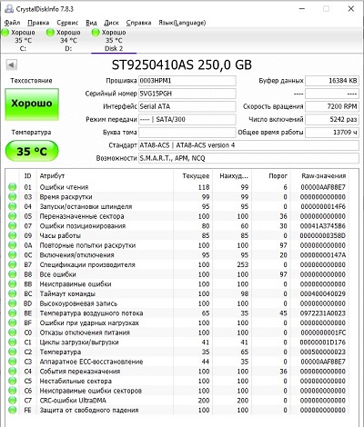
Task: Click the green Хорошо health status button
Action: (x=32, y=104)
